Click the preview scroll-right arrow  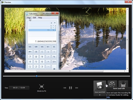coord(125,71)
